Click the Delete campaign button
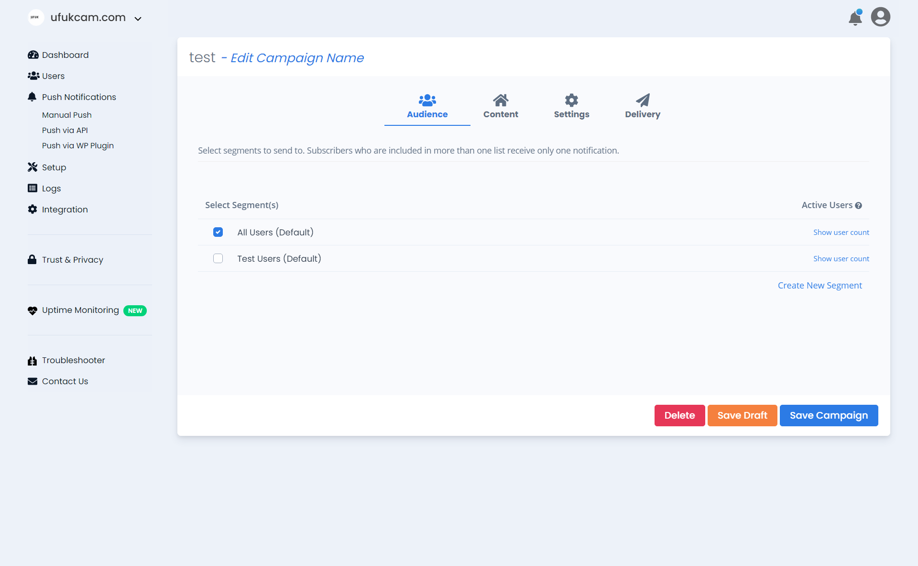The height and width of the screenshot is (566, 918). [679, 415]
